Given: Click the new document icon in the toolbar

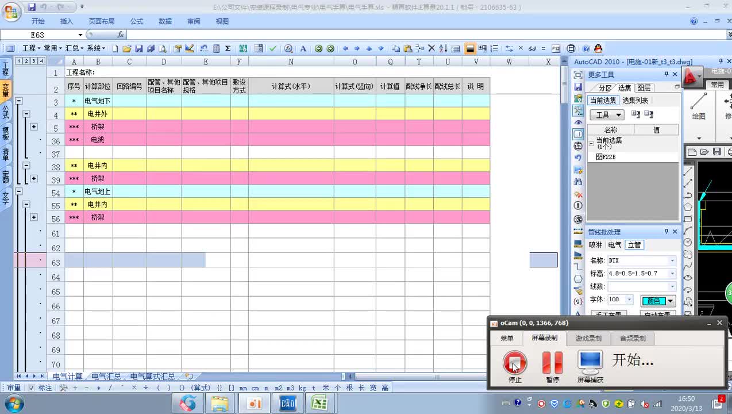Looking at the screenshot, I should tap(115, 49).
